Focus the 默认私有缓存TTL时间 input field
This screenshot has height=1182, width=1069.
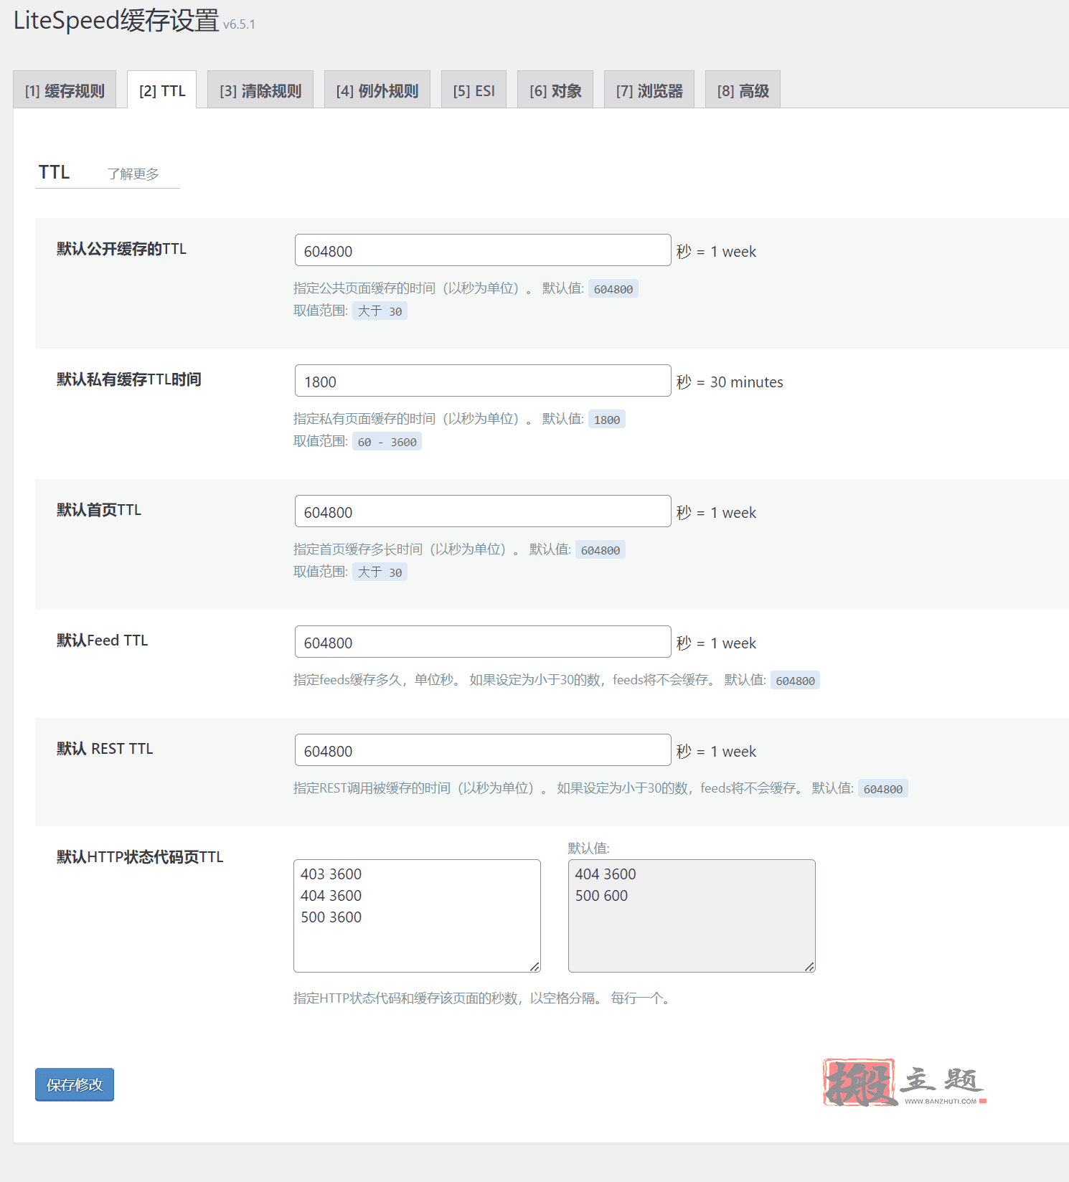(483, 381)
